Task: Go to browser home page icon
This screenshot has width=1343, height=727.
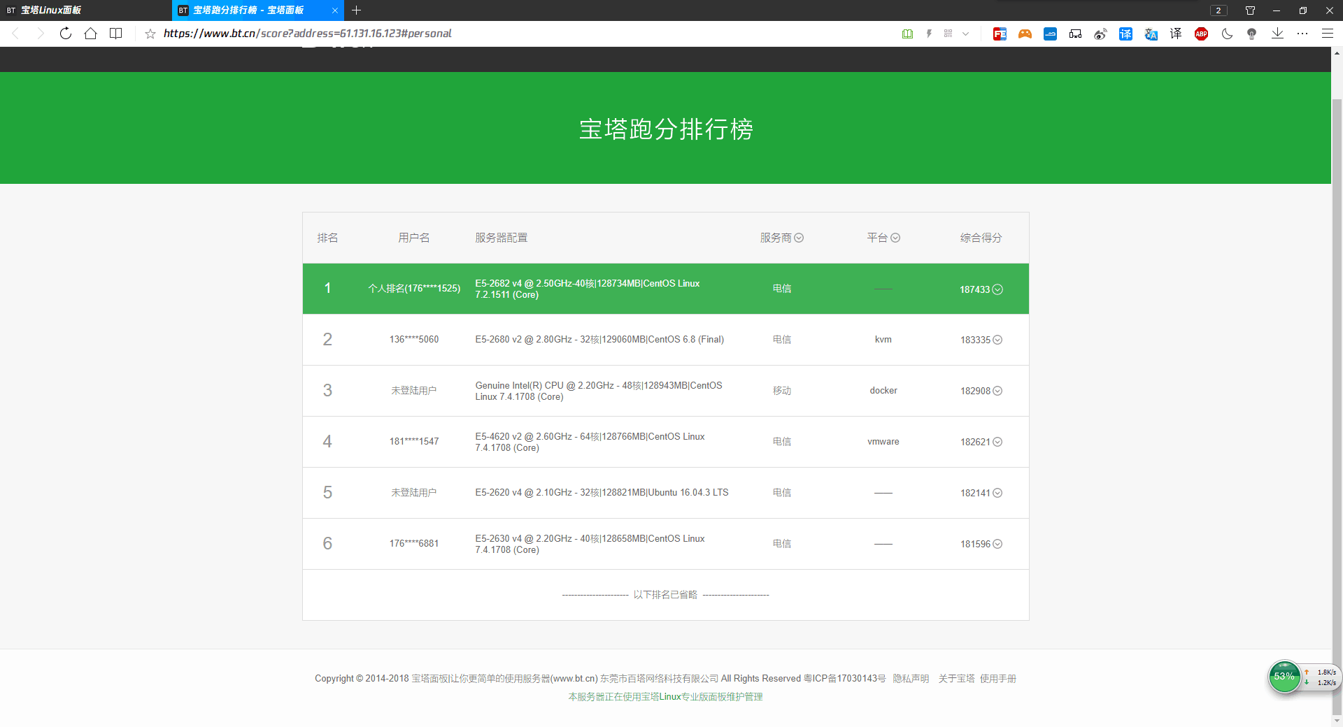Action: coord(90,33)
